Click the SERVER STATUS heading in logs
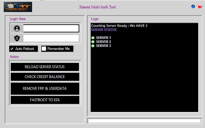The image size is (205, 128). coord(104,30)
